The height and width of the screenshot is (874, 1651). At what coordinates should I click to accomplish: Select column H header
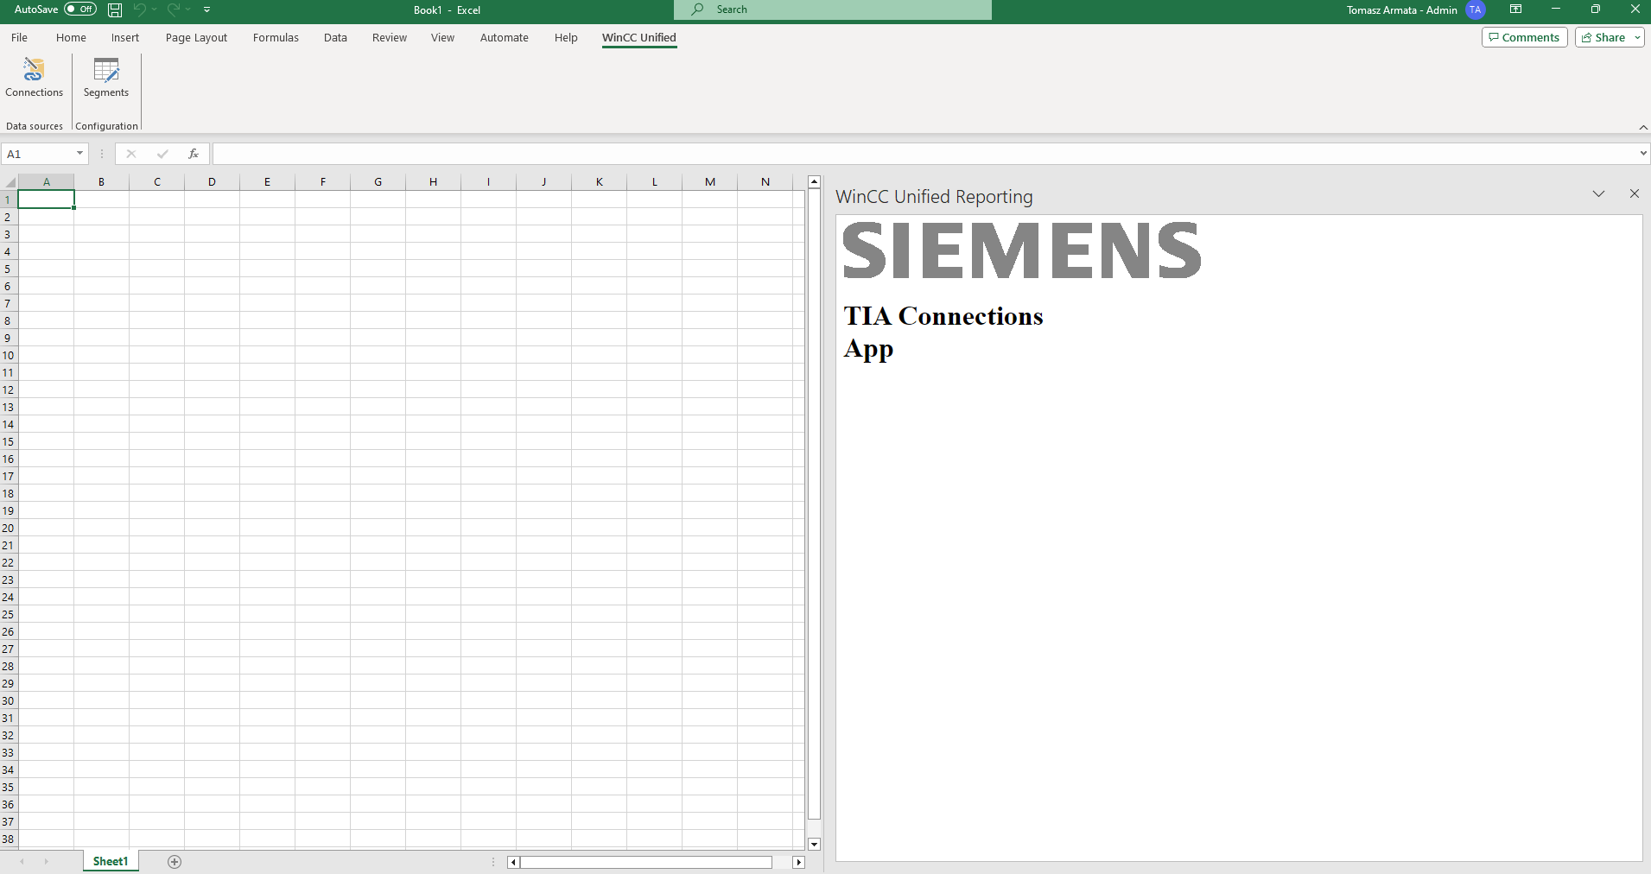(433, 182)
